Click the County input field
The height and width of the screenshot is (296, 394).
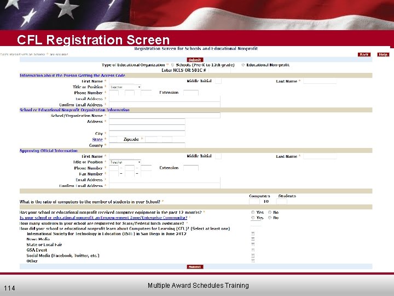tap(147, 145)
